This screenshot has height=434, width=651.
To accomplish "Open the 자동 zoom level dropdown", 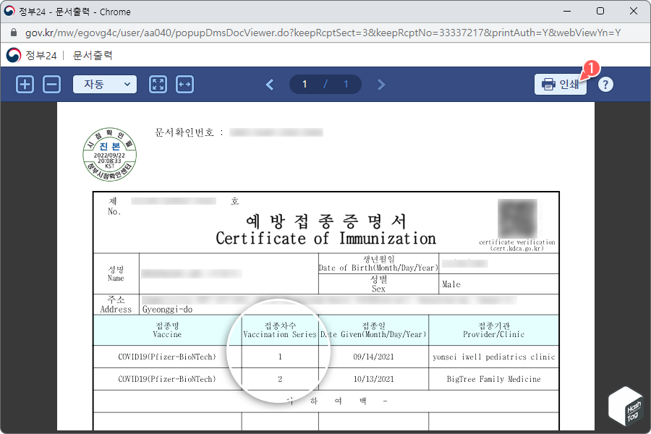I will pos(105,84).
